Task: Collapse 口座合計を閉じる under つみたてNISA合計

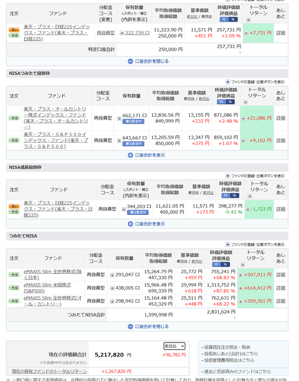Action: [148, 327]
